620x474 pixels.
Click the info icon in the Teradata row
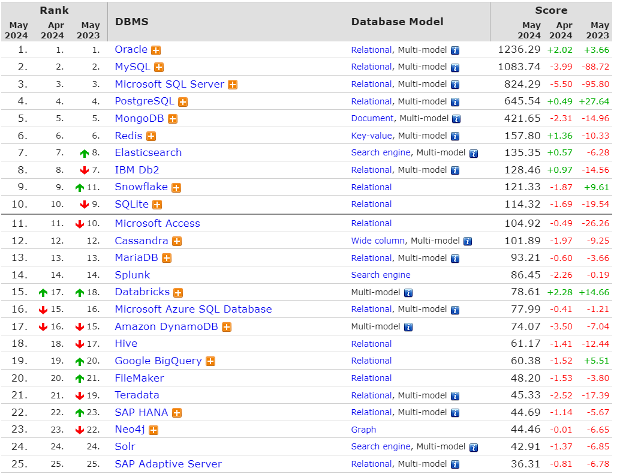455,396
